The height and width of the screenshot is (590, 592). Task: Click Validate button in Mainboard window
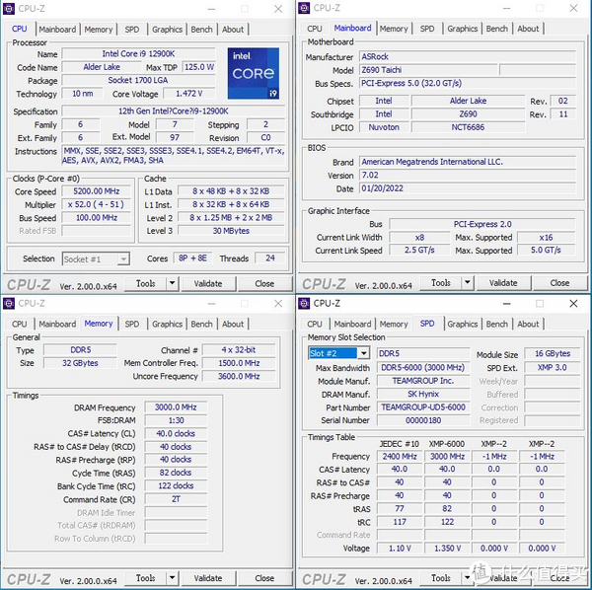pyautogui.click(x=503, y=283)
